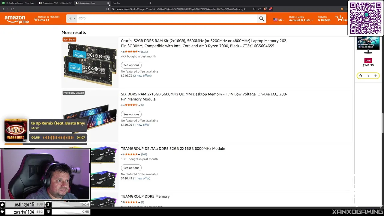Image resolution: width=384 pixels, height=216 pixels.
Task: Click the More results heading
Action: coord(74,33)
